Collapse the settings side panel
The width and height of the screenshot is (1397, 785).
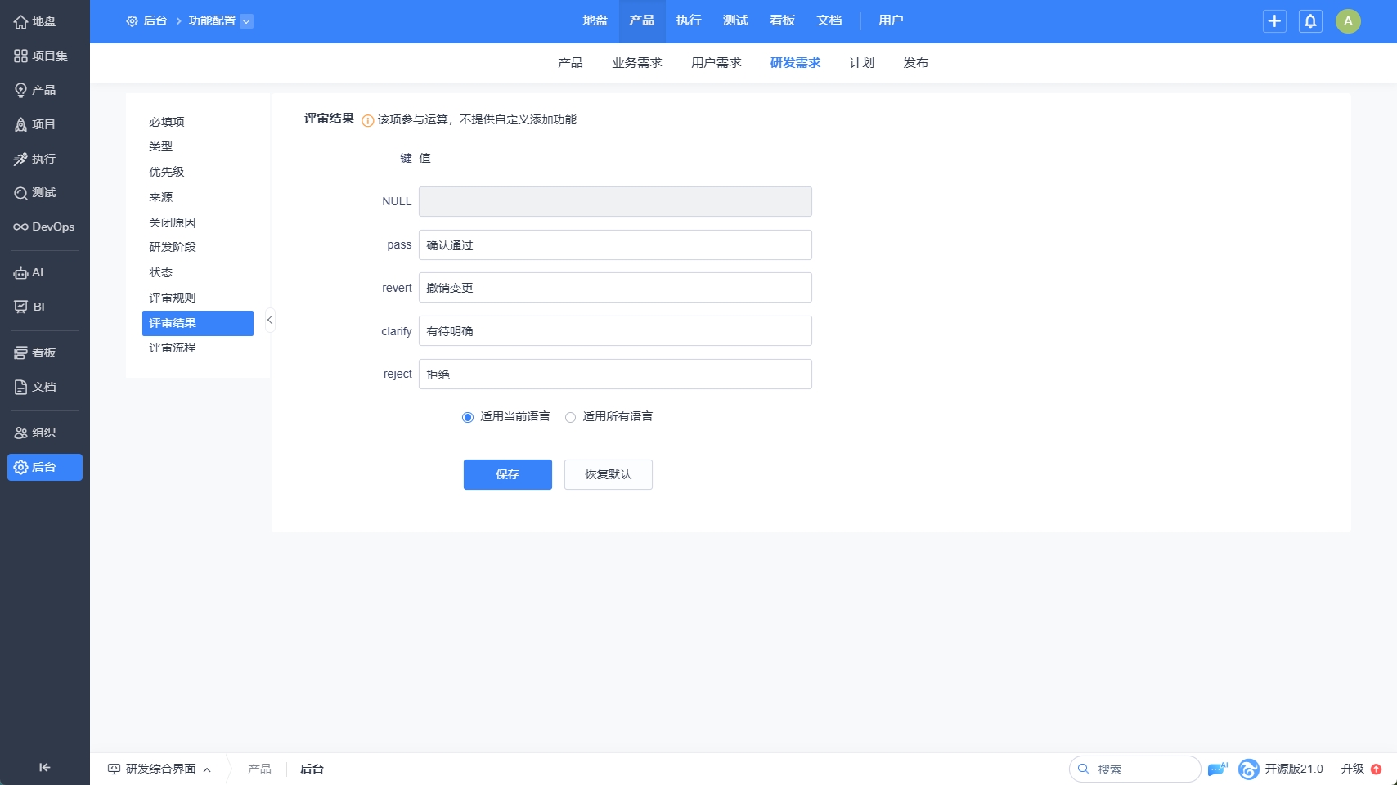[270, 320]
